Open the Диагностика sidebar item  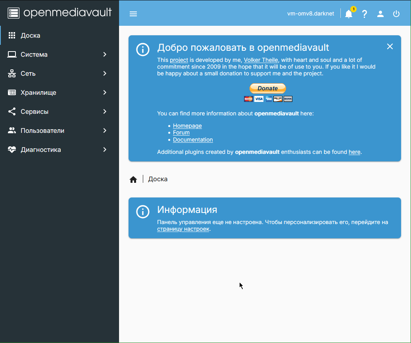[x=60, y=149]
